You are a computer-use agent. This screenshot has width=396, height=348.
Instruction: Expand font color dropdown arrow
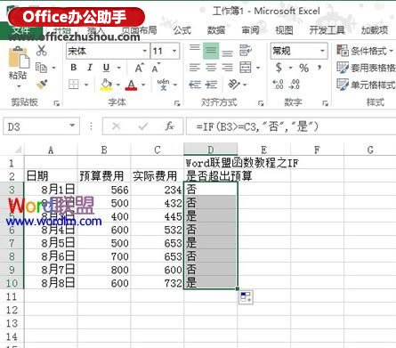pos(143,85)
